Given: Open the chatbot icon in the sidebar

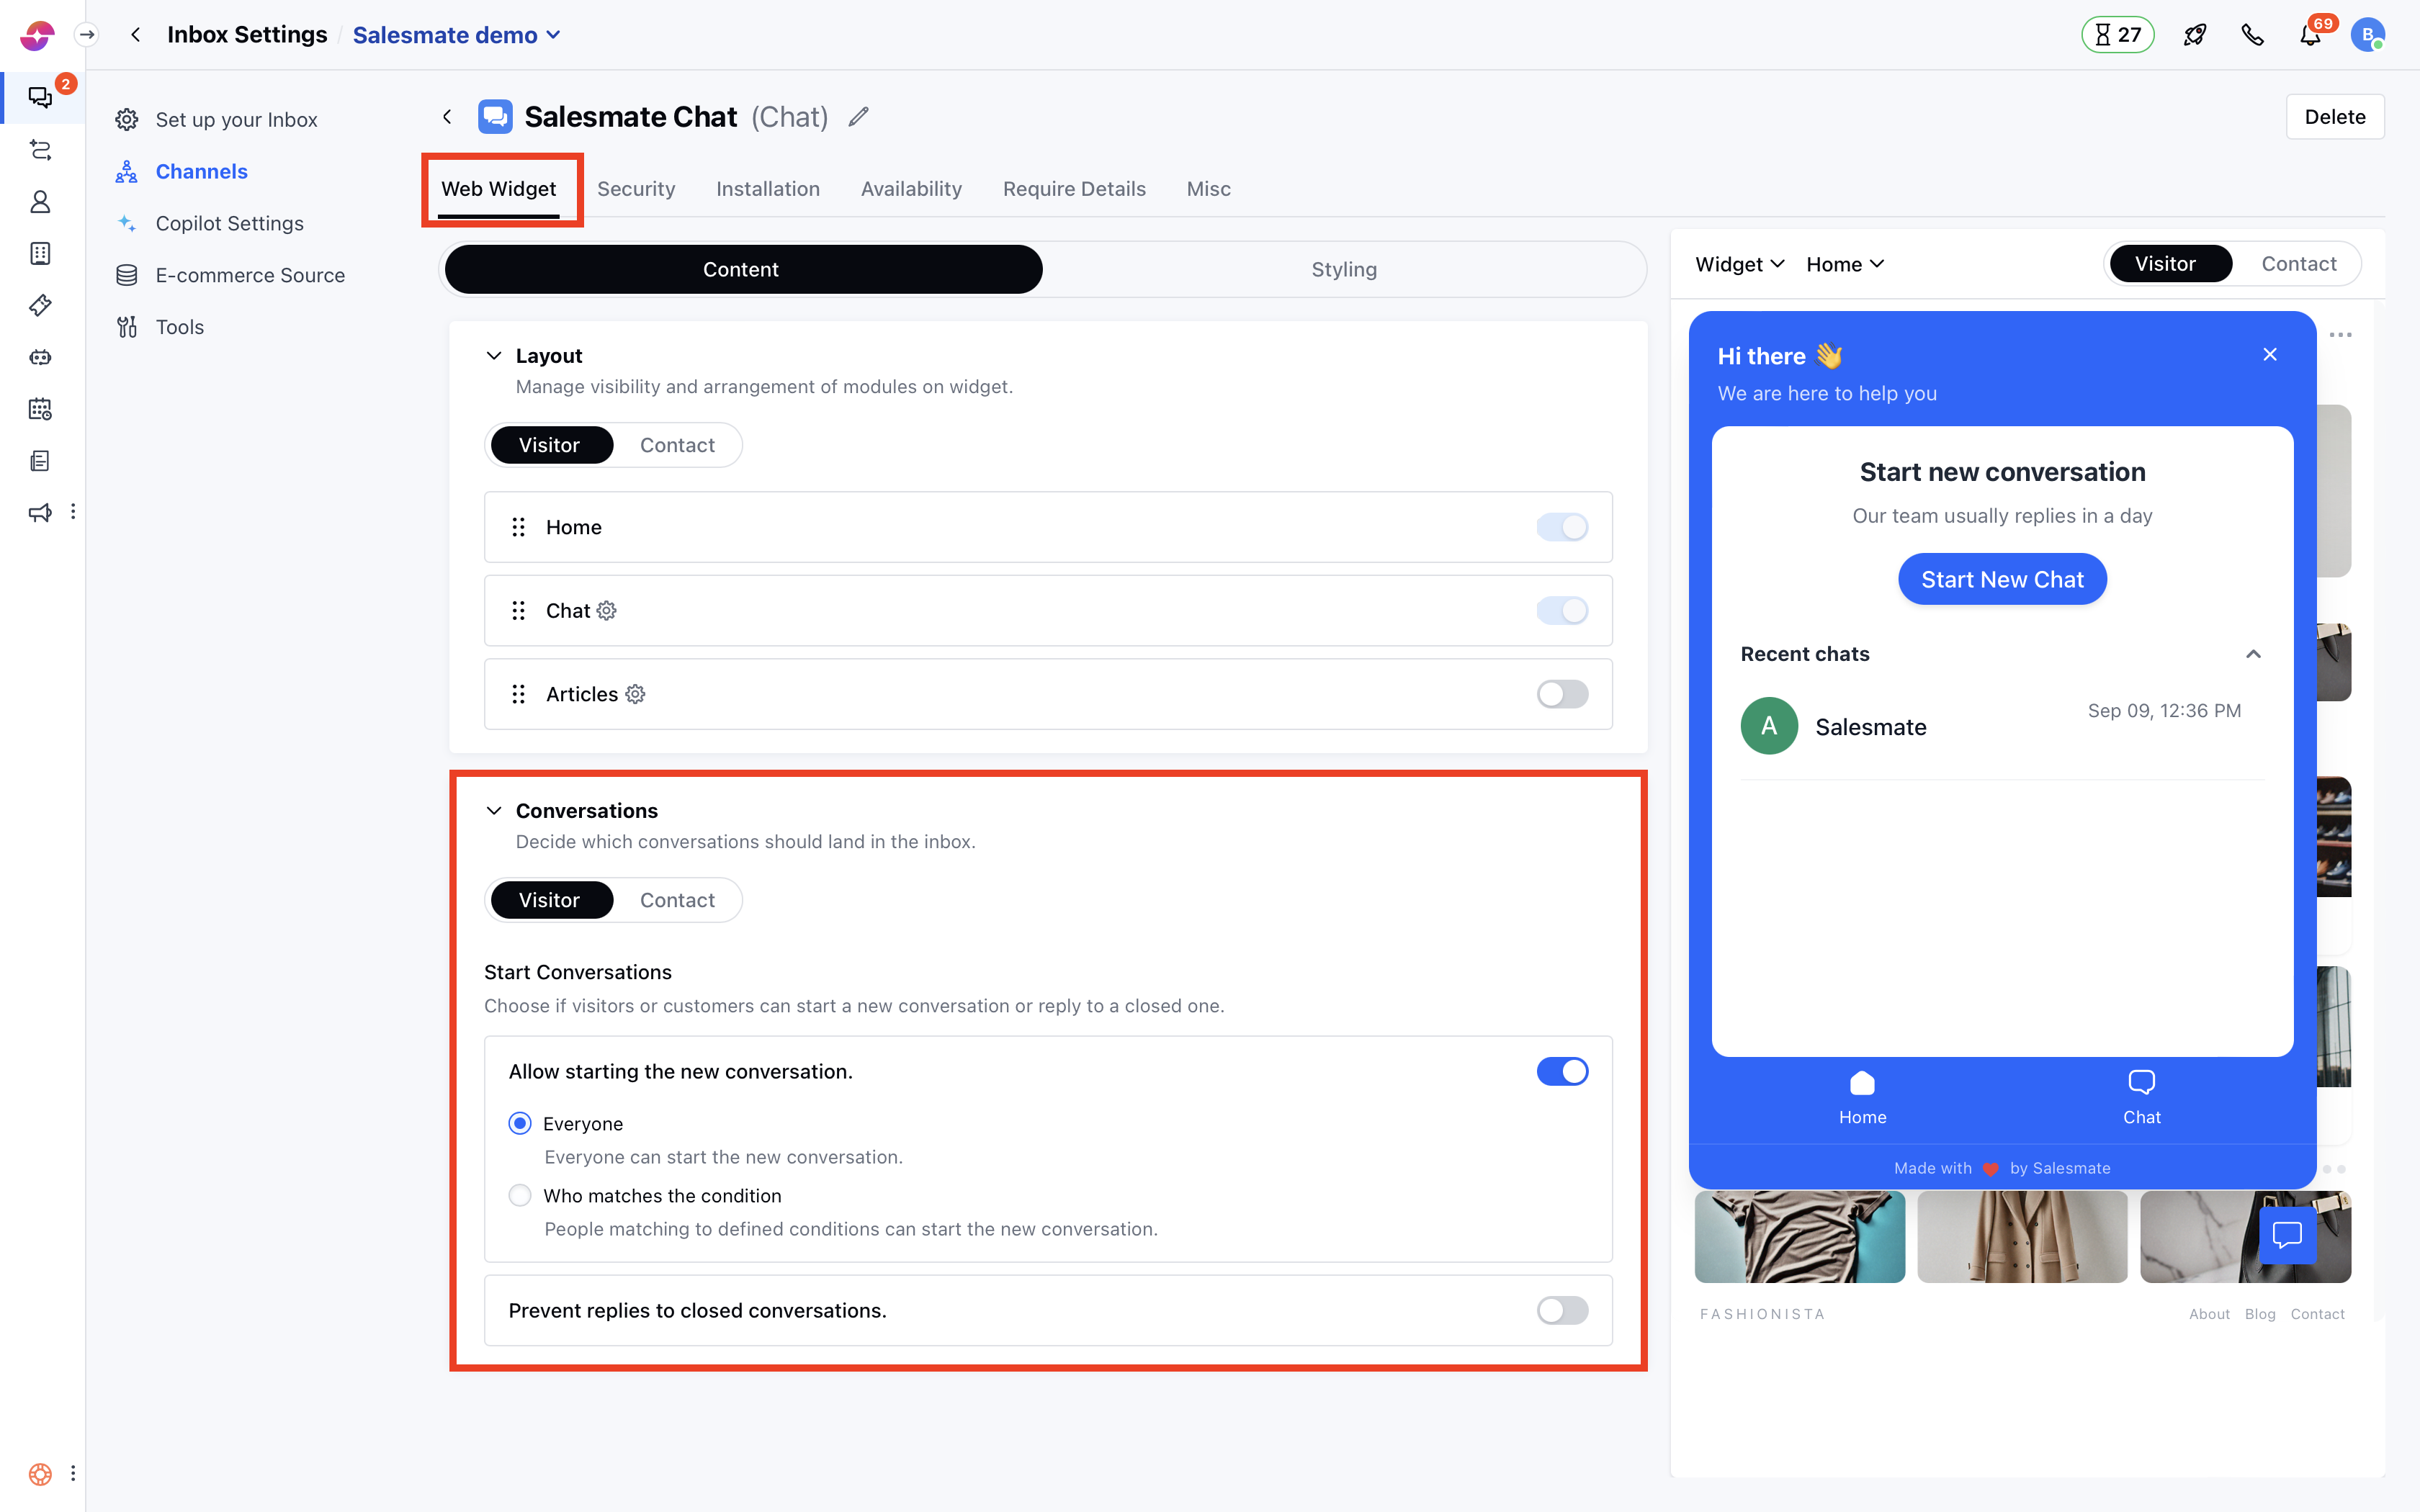Looking at the screenshot, I should pyautogui.click(x=40, y=357).
